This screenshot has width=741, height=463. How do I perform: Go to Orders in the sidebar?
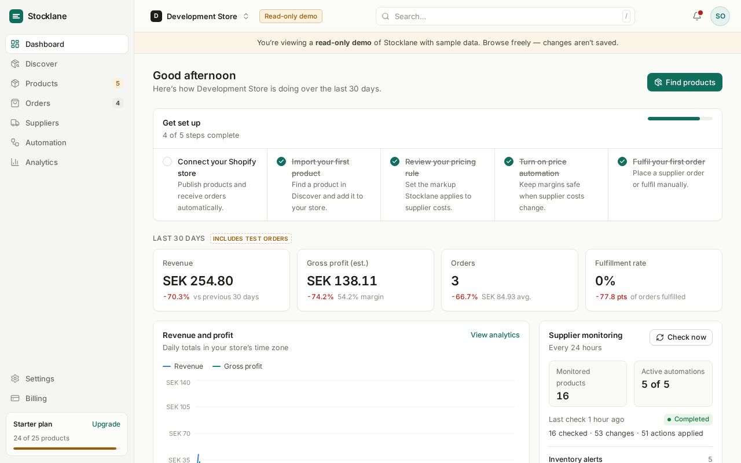tap(67, 103)
